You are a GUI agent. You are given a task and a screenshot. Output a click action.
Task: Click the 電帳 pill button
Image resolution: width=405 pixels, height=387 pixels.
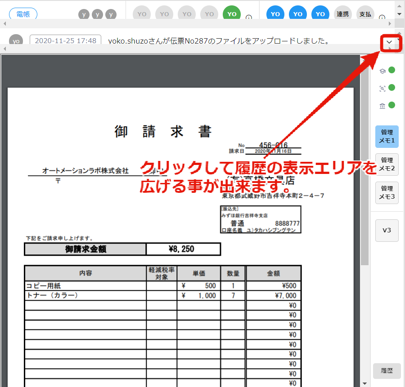(23, 14)
